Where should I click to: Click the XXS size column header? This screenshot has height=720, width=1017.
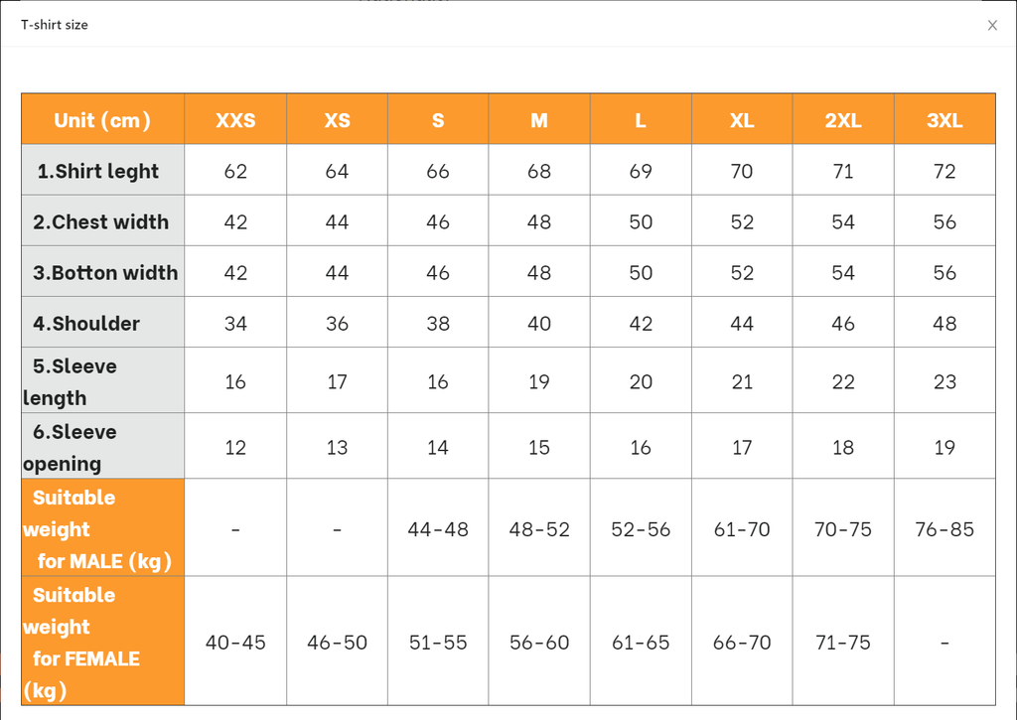[x=235, y=120]
